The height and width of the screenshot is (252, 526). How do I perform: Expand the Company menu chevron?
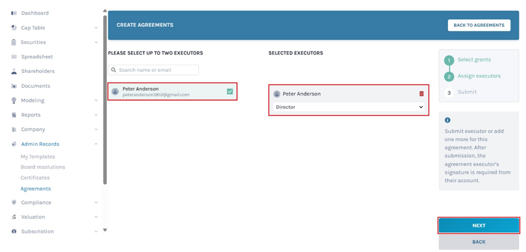point(96,130)
